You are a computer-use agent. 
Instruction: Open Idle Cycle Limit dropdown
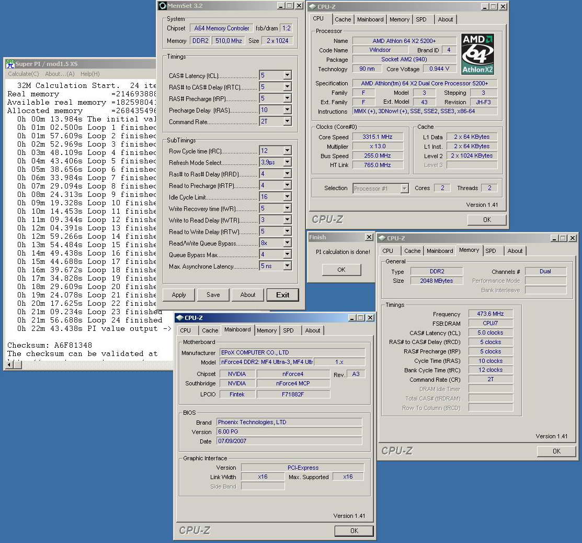(287, 197)
